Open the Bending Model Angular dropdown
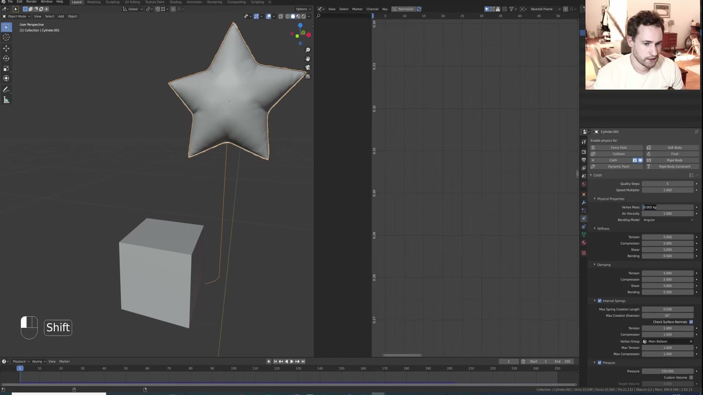 (x=668, y=220)
